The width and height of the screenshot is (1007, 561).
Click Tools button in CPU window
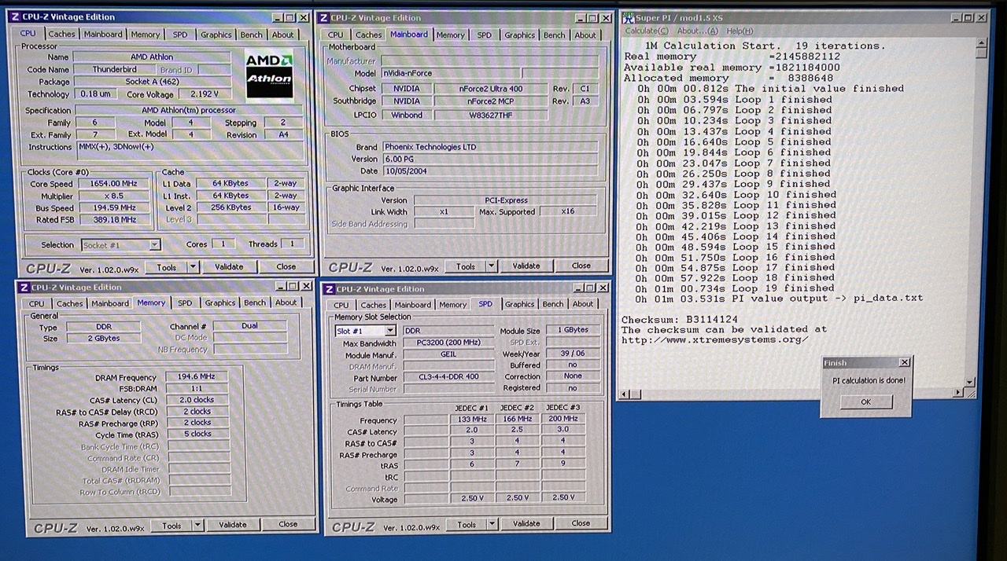pos(167,267)
